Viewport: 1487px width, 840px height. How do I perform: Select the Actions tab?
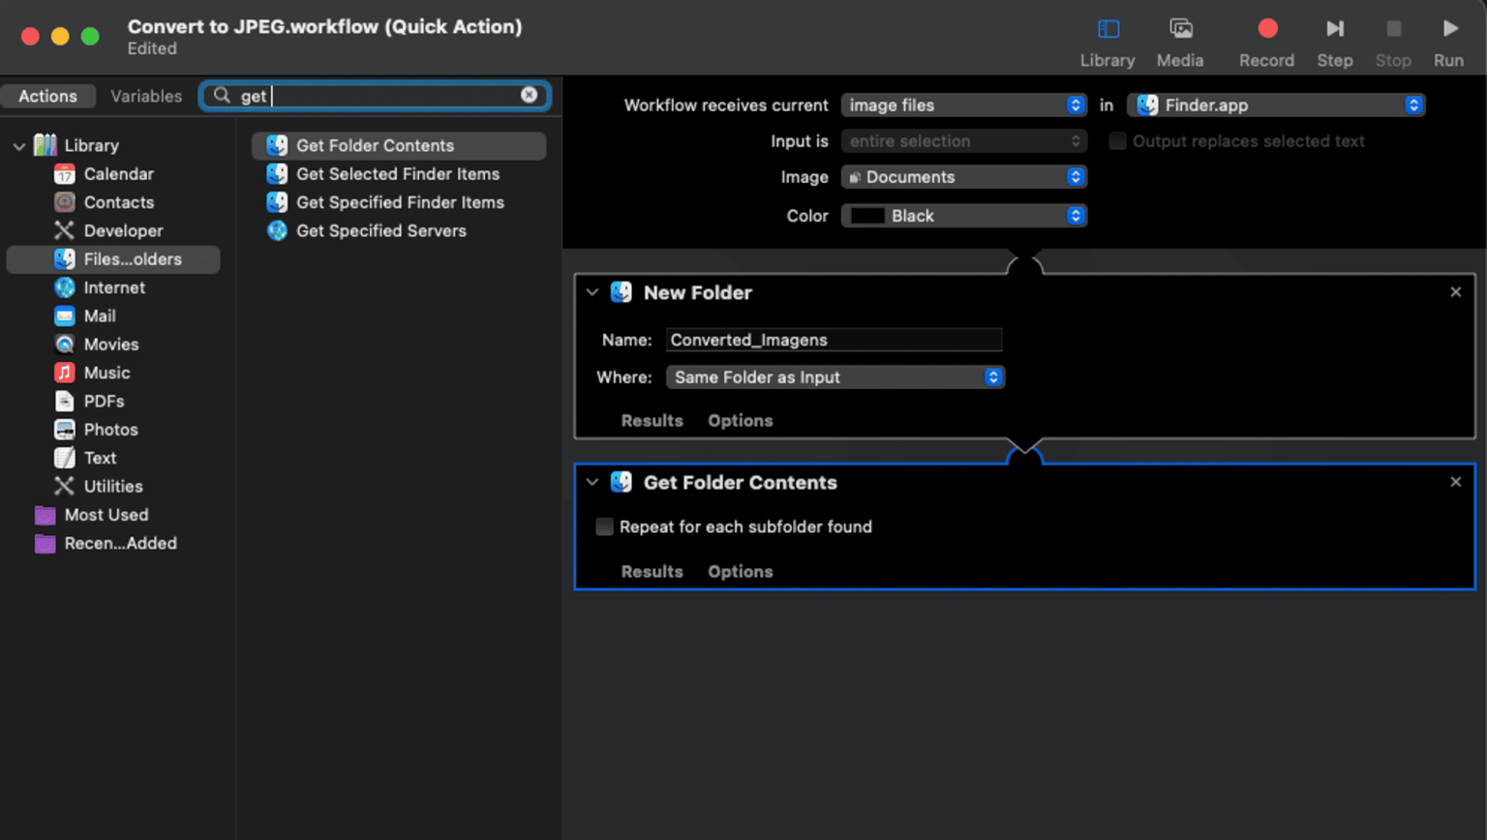[48, 96]
